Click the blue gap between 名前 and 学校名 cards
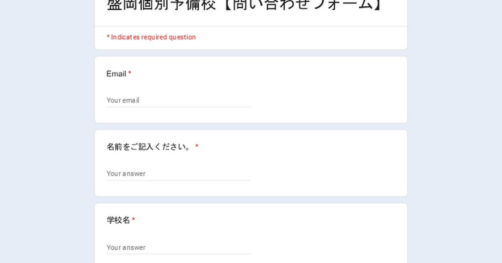 point(251,200)
